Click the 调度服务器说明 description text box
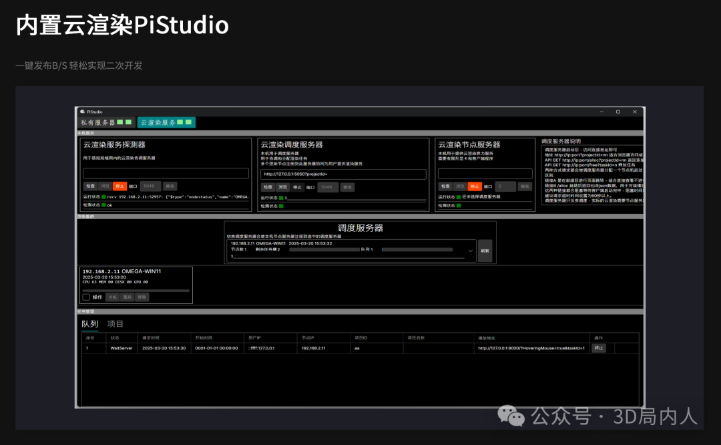The height and width of the screenshot is (445, 721). pos(593,175)
